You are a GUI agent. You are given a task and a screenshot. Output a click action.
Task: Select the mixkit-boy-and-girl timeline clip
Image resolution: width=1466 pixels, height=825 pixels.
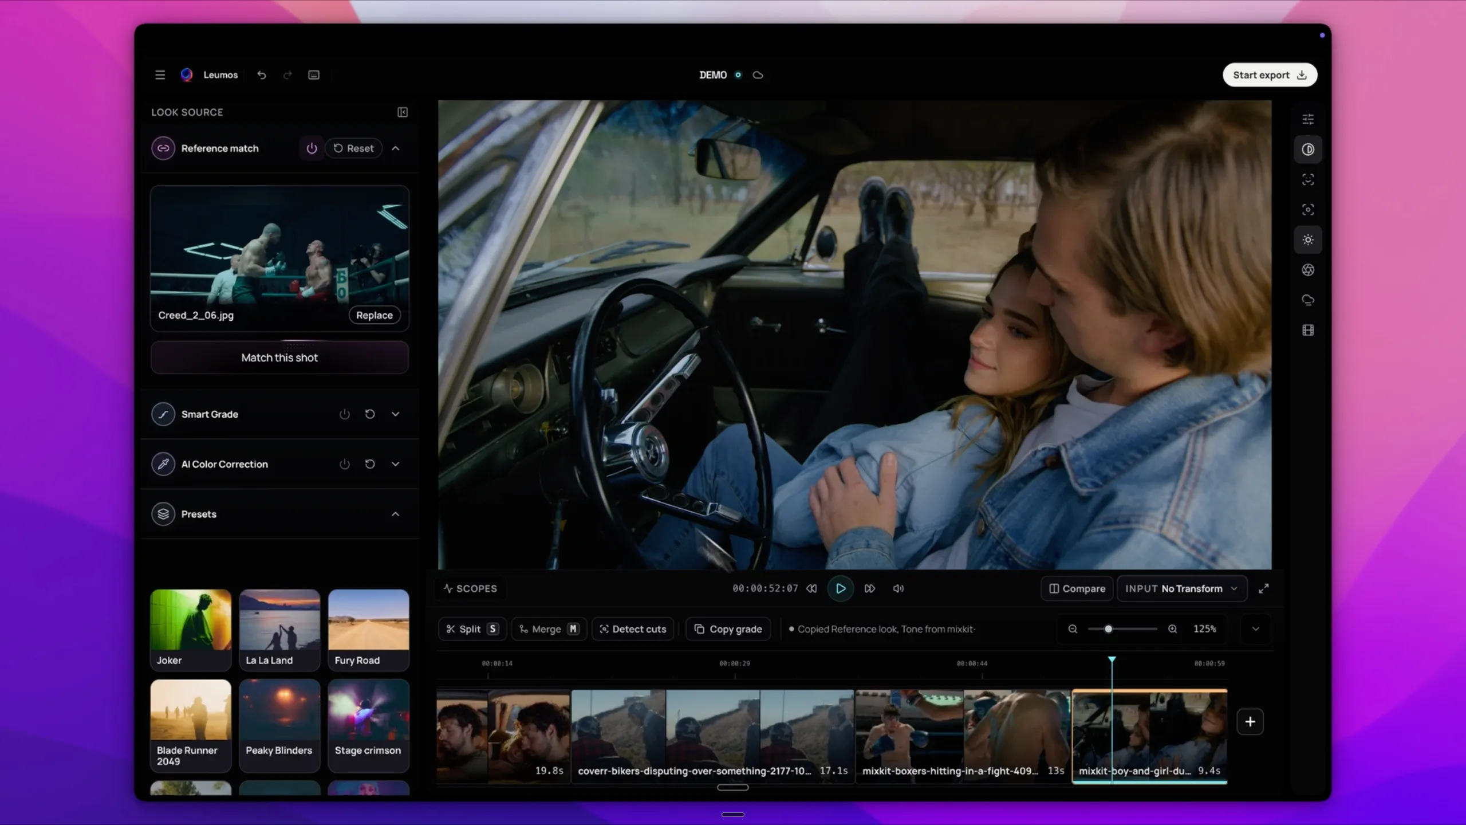point(1150,736)
